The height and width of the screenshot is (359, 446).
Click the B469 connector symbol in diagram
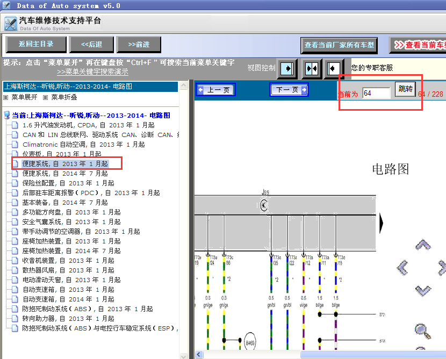point(250,343)
